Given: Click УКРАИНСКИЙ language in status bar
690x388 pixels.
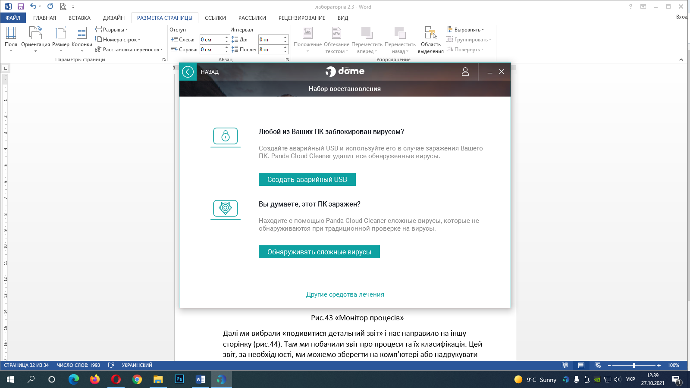Looking at the screenshot, I should (137, 365).
